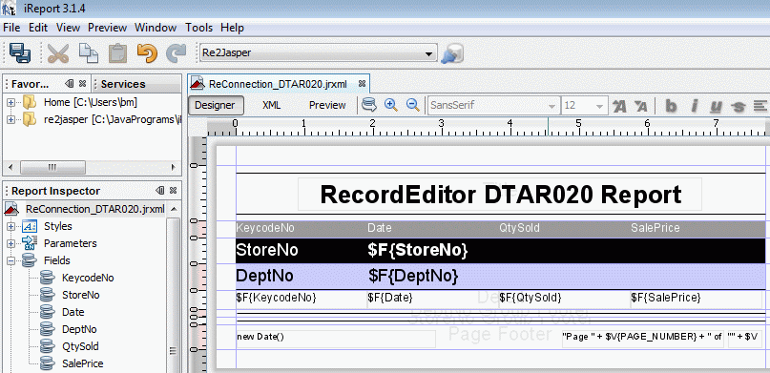Toggle underline text formatting
Image resolution: width=770 pixels, height=373 pixels.
pos(716,106)
